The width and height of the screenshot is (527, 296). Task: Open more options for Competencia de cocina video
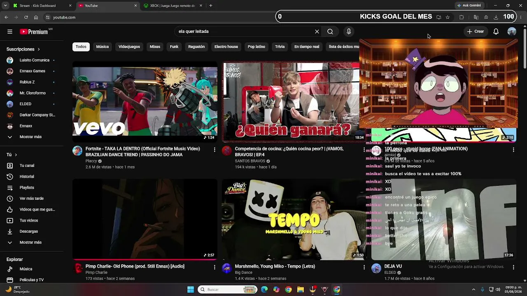click(x=364, y=150)
